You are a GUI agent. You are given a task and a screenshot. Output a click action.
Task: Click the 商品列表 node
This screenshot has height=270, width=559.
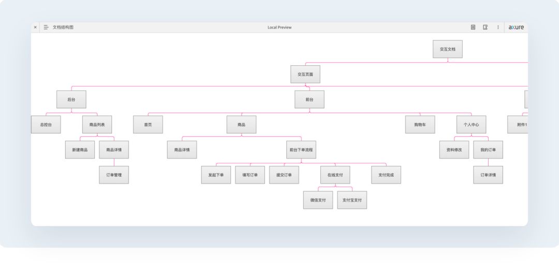[97, 125]
